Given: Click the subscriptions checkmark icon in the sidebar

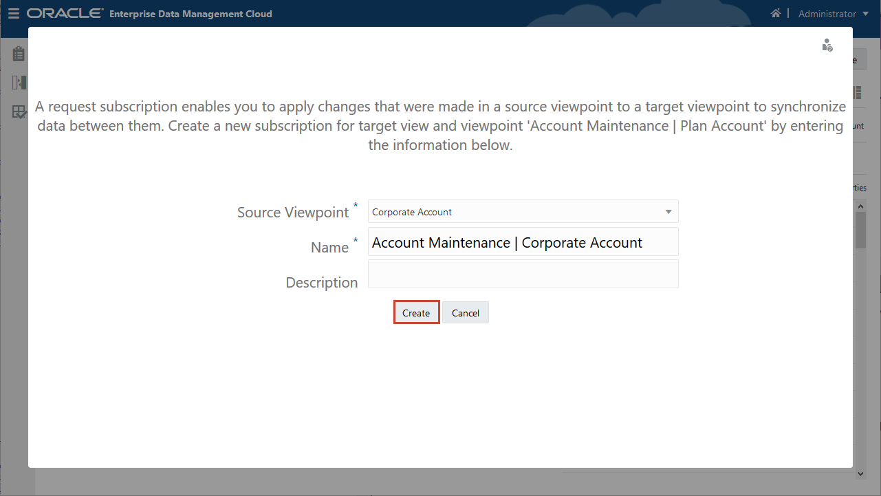Looking at the screenshot, I should (18, 111).
